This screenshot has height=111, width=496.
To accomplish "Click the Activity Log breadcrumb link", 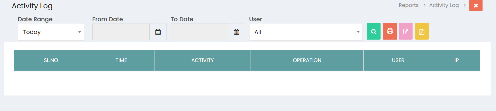I will coord(444,5).
